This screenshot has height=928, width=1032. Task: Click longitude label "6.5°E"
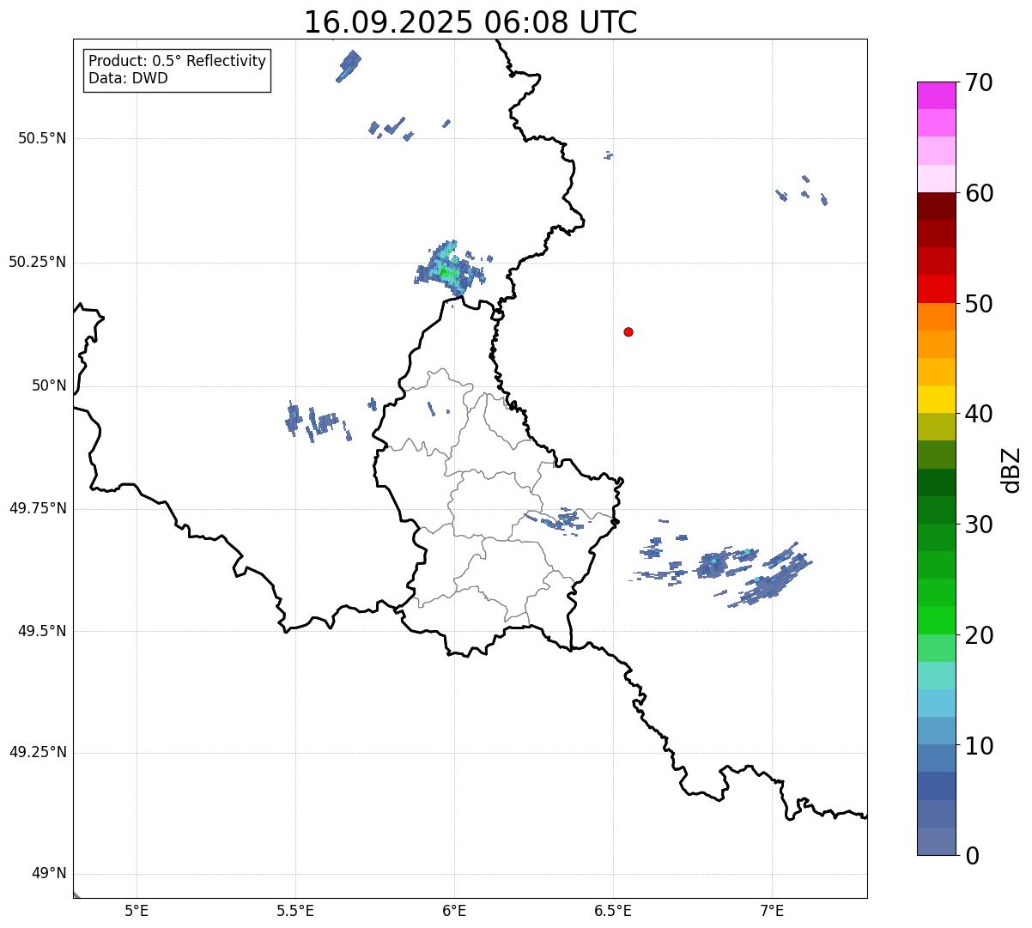613,910
